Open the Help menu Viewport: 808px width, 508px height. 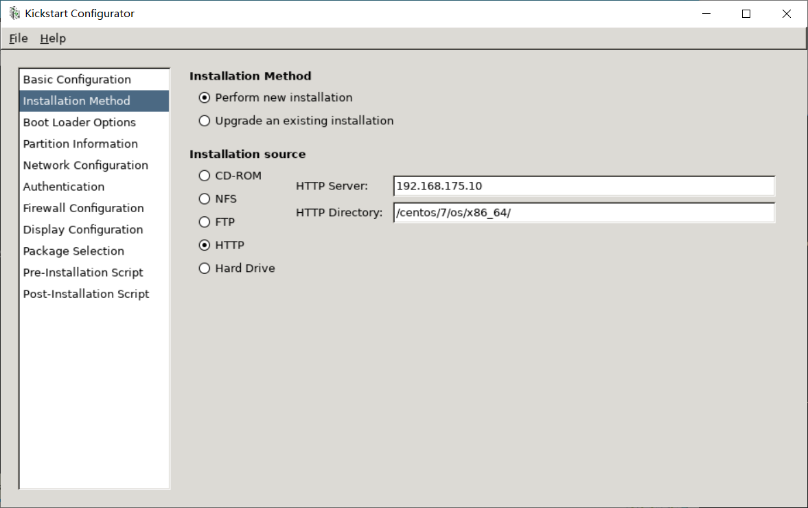(53, 38)
